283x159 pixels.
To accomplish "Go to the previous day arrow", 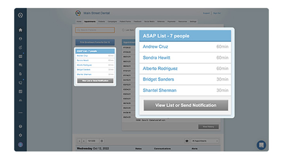I will 79,141.
